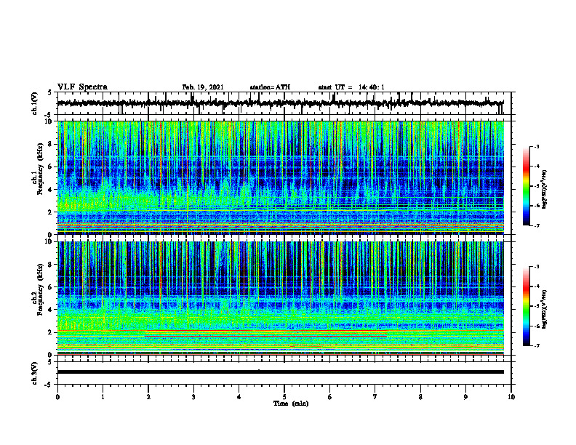Click the -7 label on ch.2 colorbar
576x445 pixels.
[537, 345]
